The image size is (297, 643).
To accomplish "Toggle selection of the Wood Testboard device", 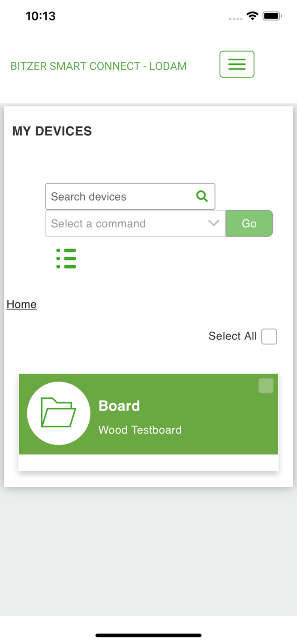I will pos(266,385).
